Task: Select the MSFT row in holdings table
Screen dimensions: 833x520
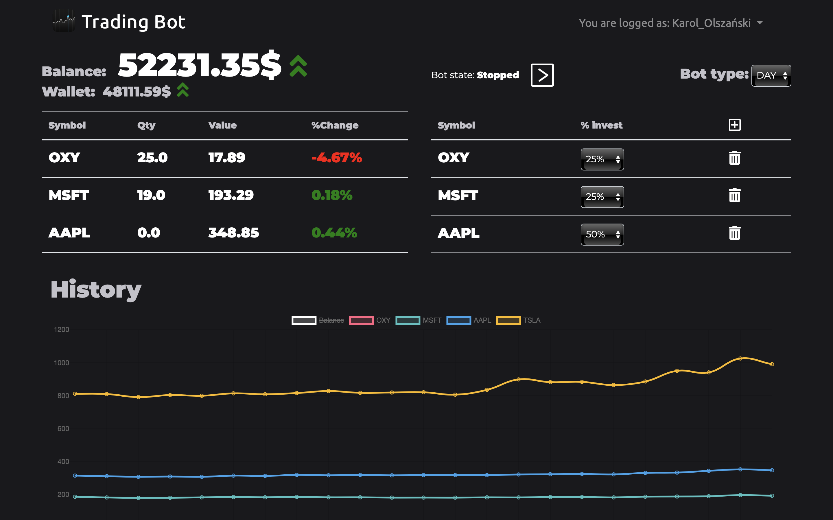Action: click(225, 196)
